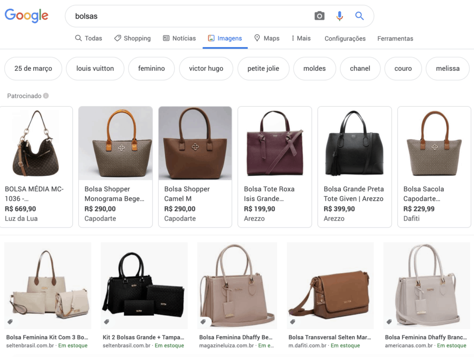The height and width of the screenshot is (357, 474).
Task: Open Bolsa Feminina Dhaffy Bege image result
Action: [237, 285]
